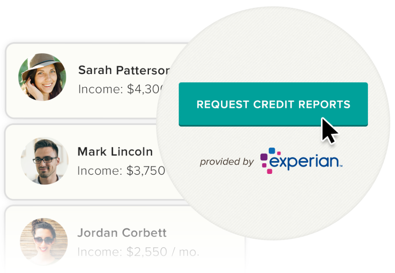Select Jordan Corbett's avatar photo
Screen dimensions: 395x273
pos(44,241)
